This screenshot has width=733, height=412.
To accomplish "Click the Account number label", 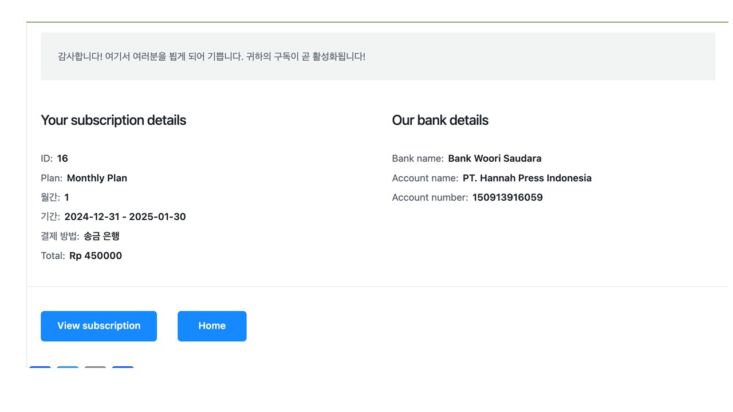I will click(x=429, y=197).
